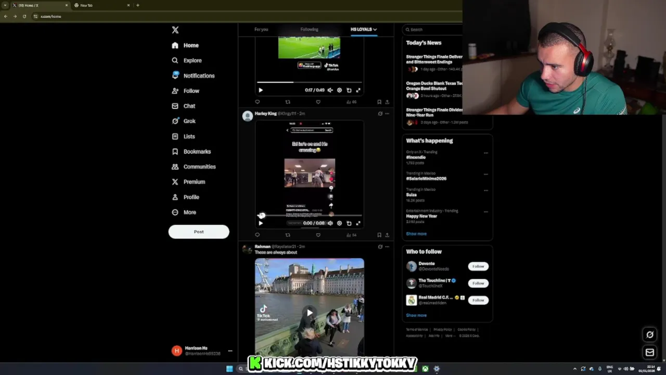The image size is (666, 375).
Task: Open Lists in the sidebar
Action: click(x=183, y=136)
